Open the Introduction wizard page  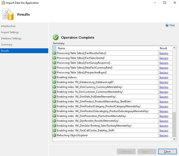coord(8,26)
